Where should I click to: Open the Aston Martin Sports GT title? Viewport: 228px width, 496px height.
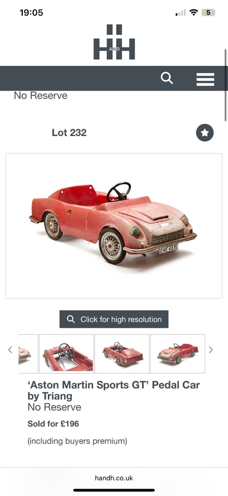pyautogui.click(x=114, y=390)
